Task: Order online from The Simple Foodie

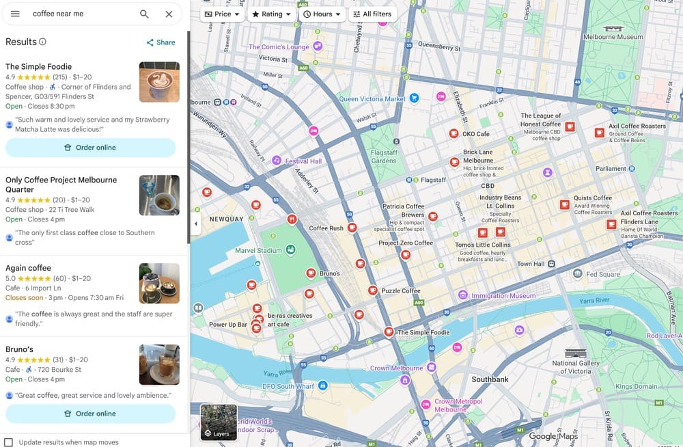Action: click(x=89, y=147)
